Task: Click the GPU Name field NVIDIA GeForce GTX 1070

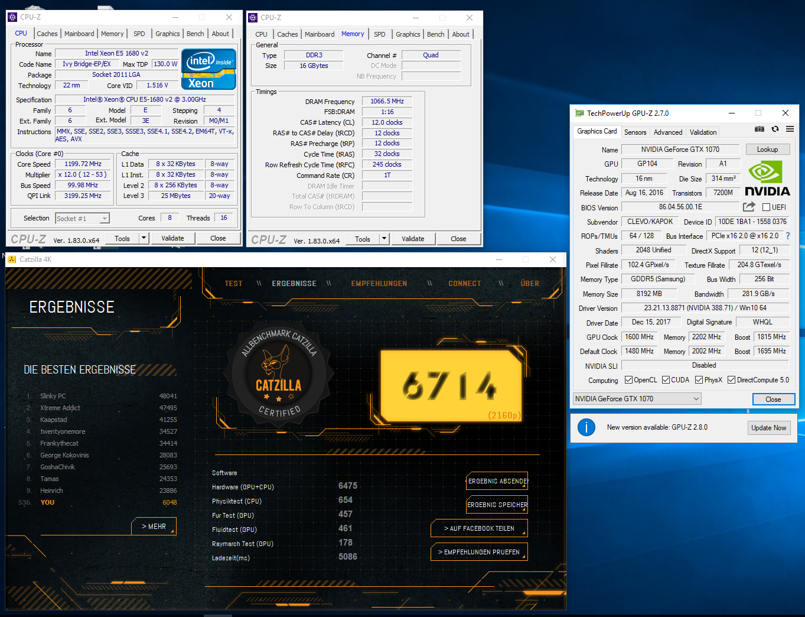Action: coord(680,150)
